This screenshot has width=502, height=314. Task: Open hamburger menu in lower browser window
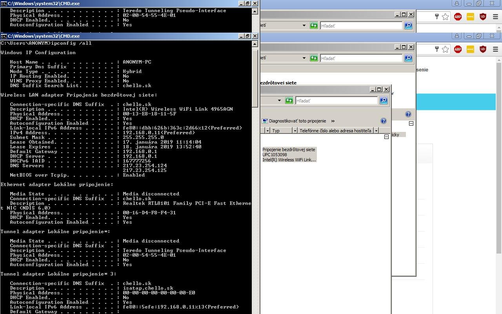pyautogui.click(x=495, y=49)
